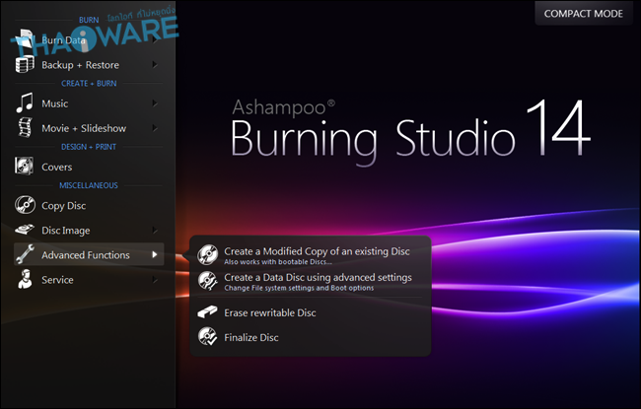Click the Burn Data folder icon
This screenshot has height=409, width=641.
click(24, 40)
